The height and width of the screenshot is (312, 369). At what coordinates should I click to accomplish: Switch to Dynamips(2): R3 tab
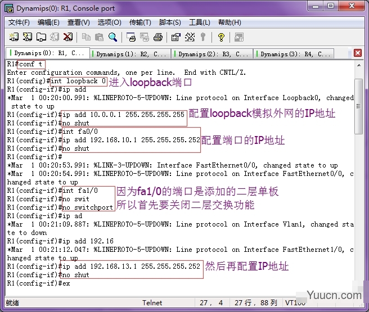pyautogui.click(x=213, y=54)
